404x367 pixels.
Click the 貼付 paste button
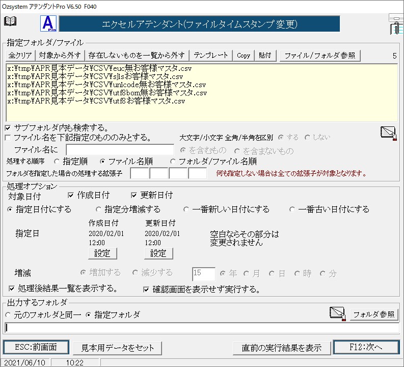[x=265, y=56]
